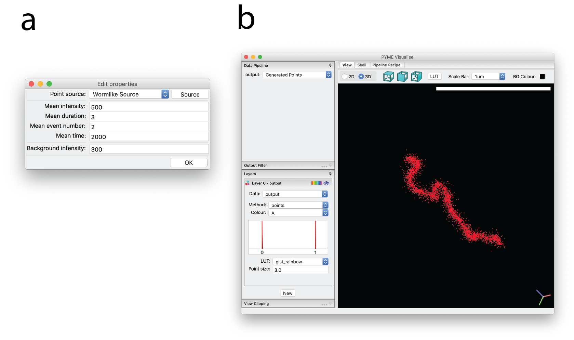Open the Pipeline Recipe tab
The height and width of the screenshot is (340, 574).
386,65
